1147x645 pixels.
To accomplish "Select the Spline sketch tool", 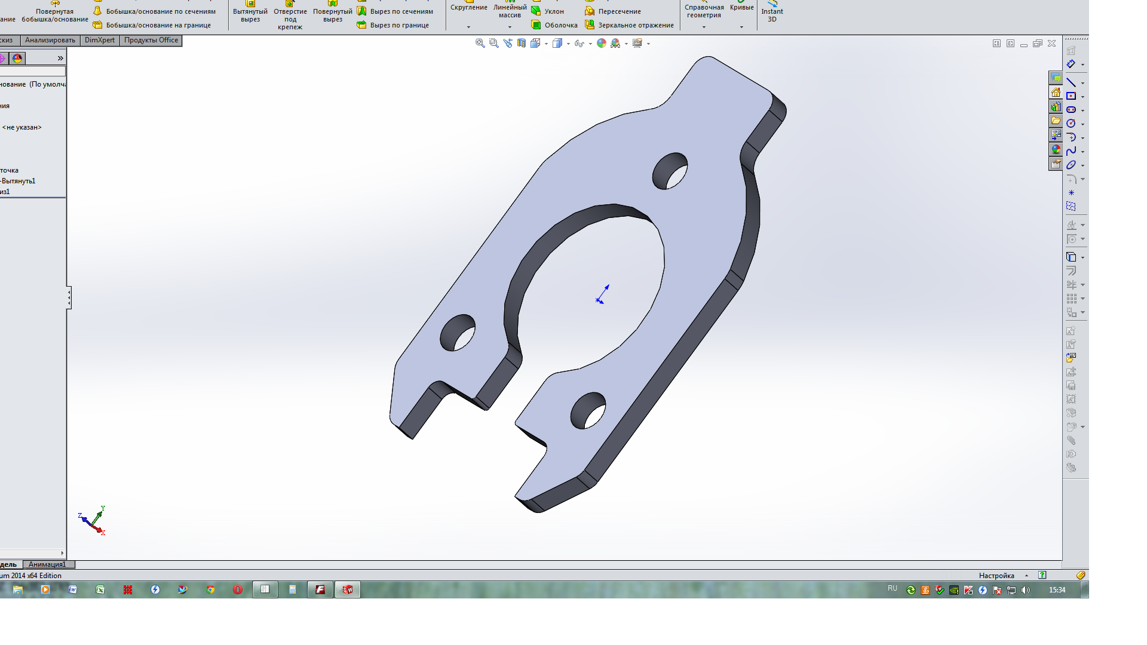I will (x=1071, y=151).
